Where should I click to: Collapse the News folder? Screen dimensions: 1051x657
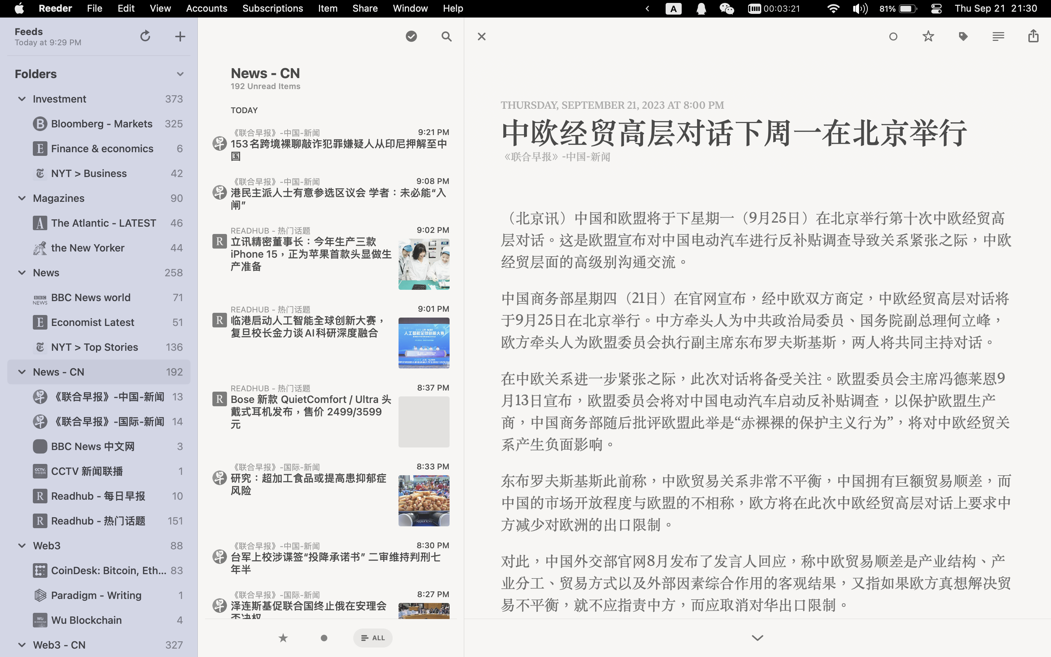tap(22, 272)
